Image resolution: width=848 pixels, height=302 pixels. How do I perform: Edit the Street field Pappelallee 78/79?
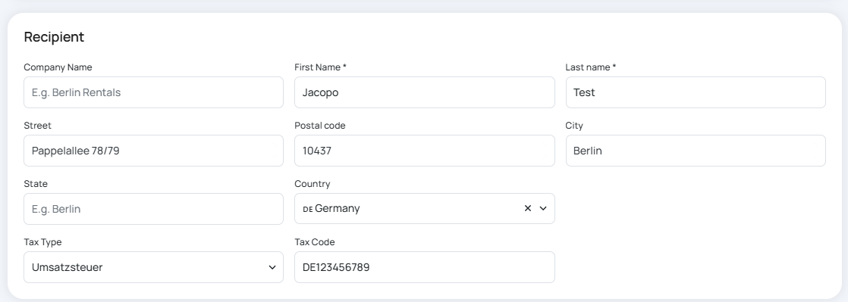click(x=153, y=151)
